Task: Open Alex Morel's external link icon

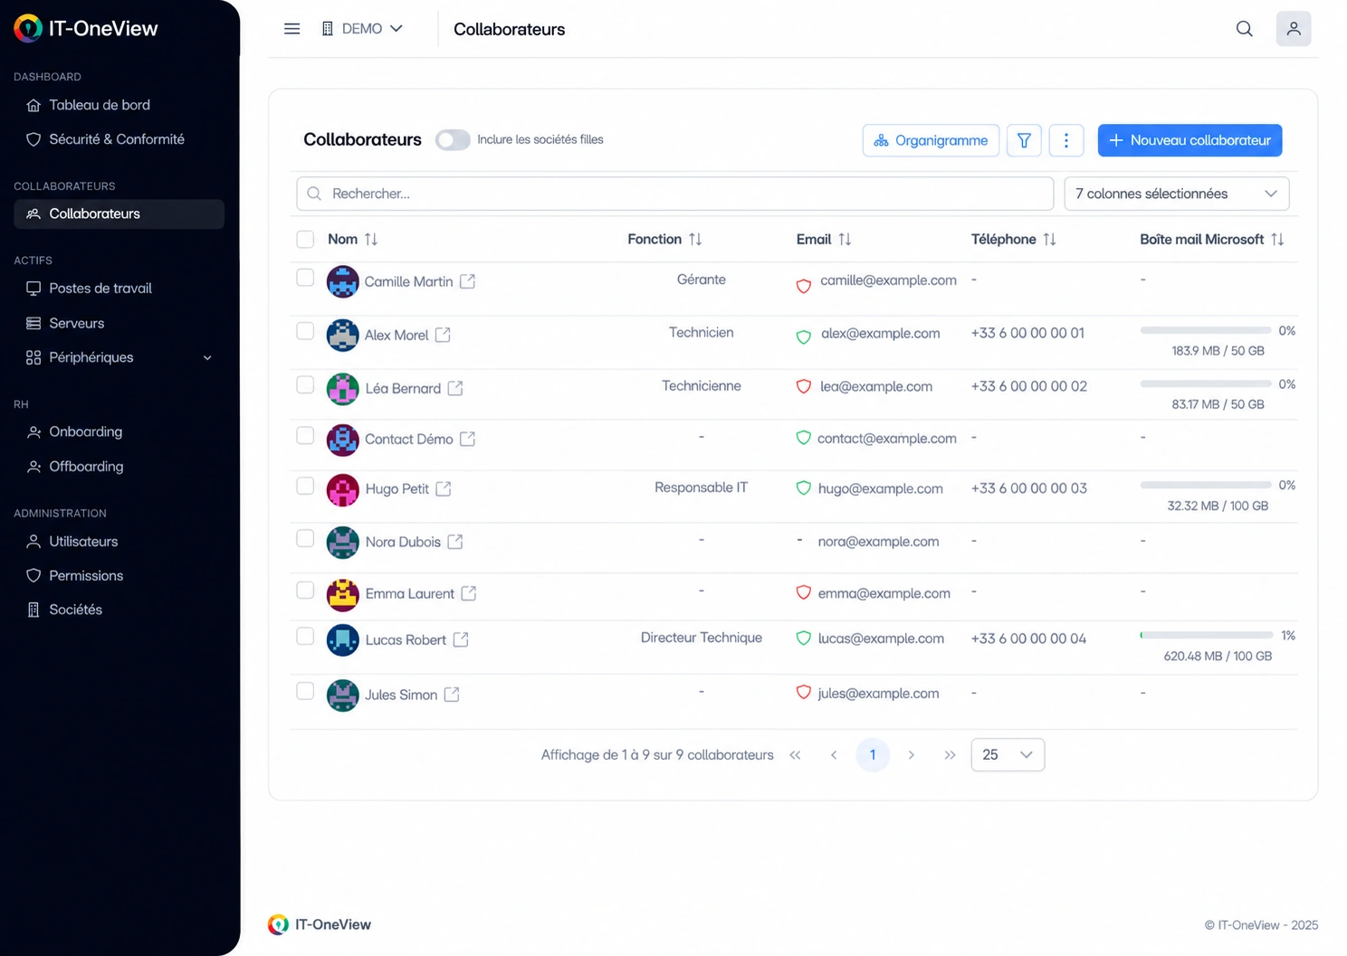Action: click(443, 335)
